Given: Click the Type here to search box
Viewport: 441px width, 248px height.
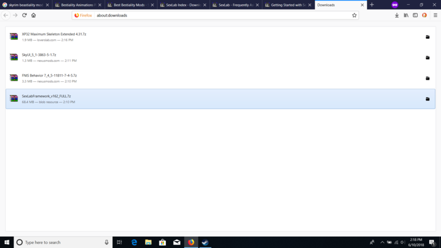Looking at the screenshot, I should (63, 242).
